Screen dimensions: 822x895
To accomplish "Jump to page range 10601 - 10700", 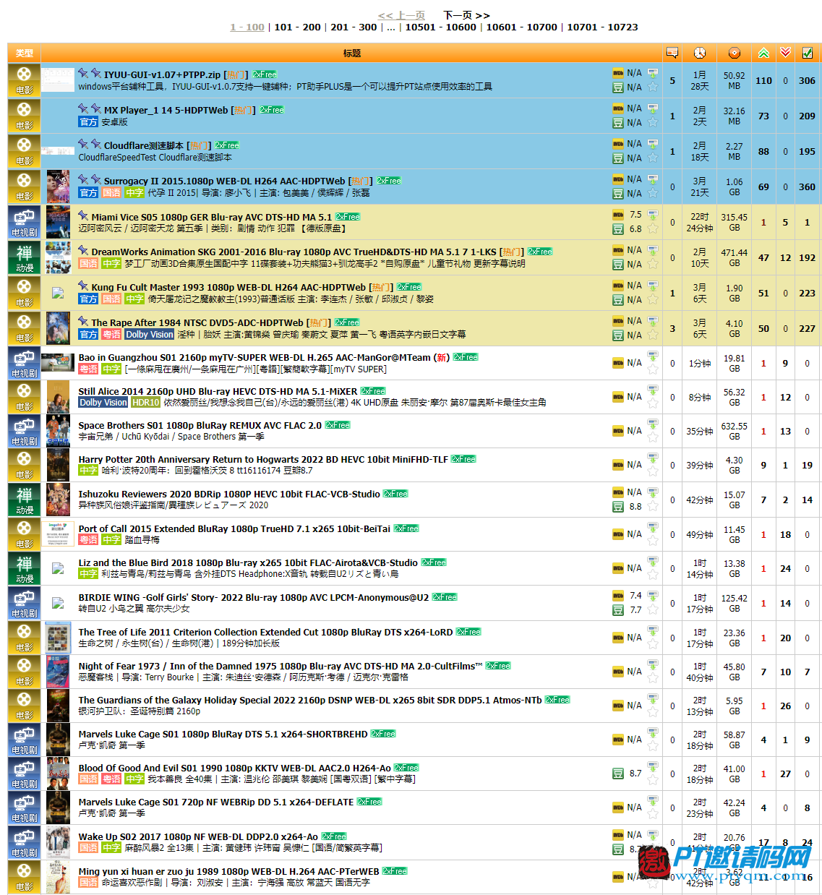I will 521,27.
